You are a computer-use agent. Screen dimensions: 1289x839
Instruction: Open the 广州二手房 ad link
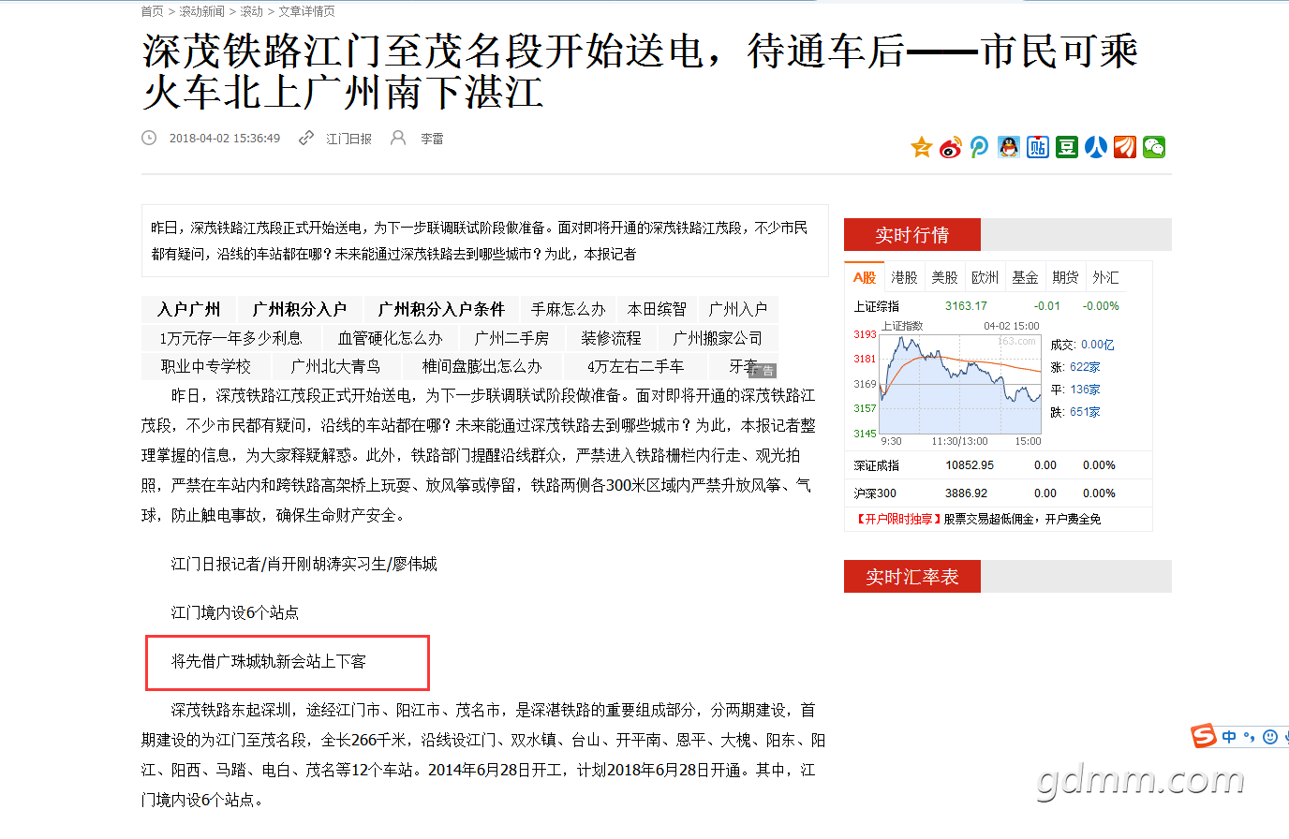(511, 338)
